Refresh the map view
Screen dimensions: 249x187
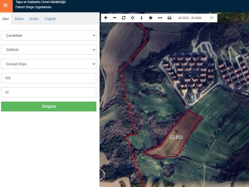click(x=123, y=18)
